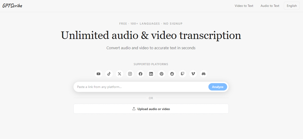The width and height of the screenshot is (303, 139).
Task: Click the Upload audio or video label
Action: (x=154, y=109)
